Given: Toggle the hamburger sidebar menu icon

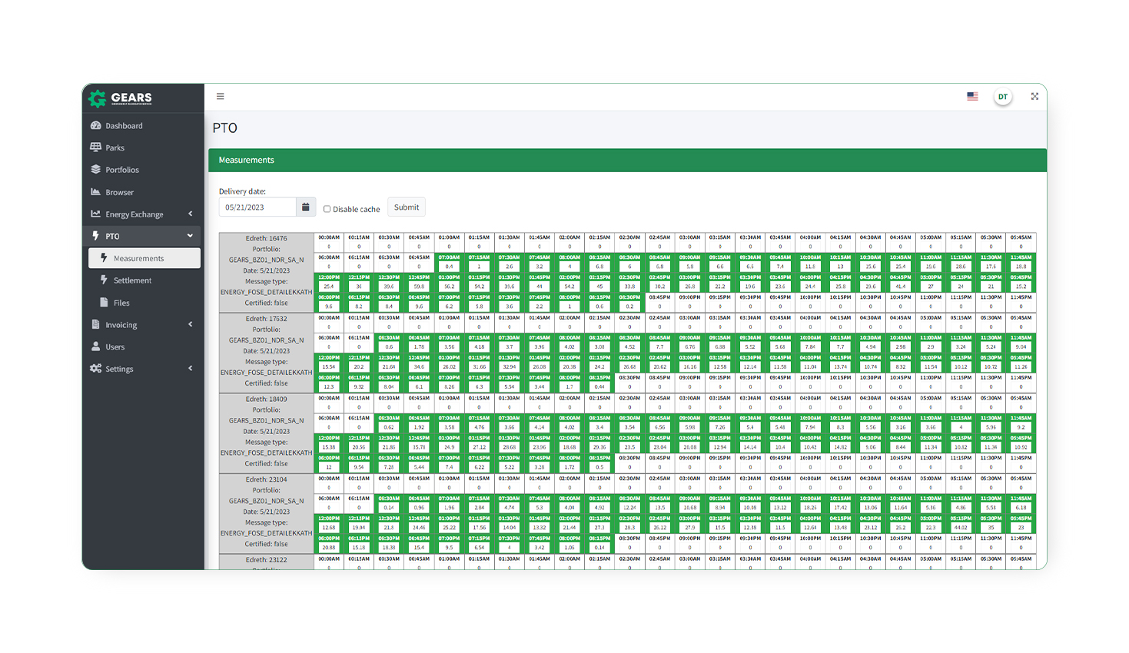Looking at the screenshot, I should (221, 97).
